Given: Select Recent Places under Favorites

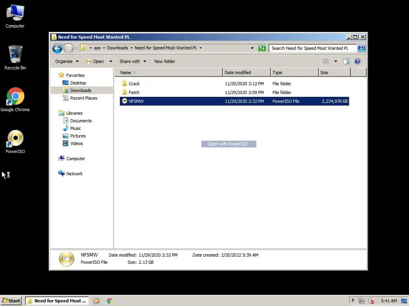Looking at the screenshot, I should pyautogui.click(x=83, y=98).
